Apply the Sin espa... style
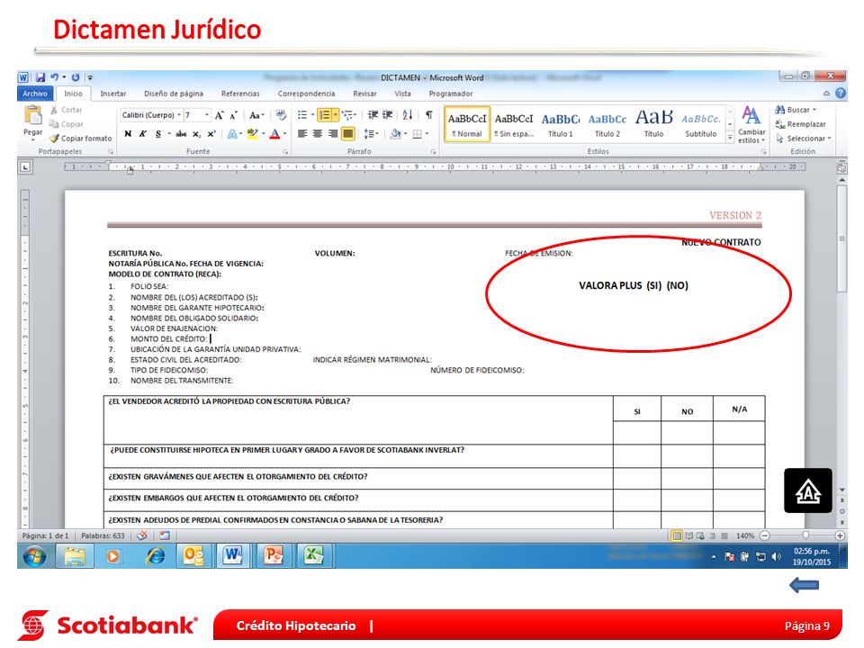 514,124
